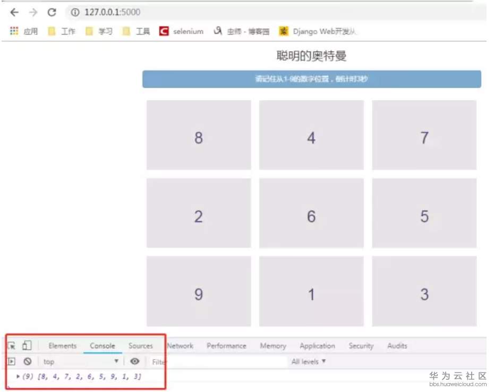The image size is (494, 392).
Task: Switch to the Sources tab
Action: (x=141, y=346)
